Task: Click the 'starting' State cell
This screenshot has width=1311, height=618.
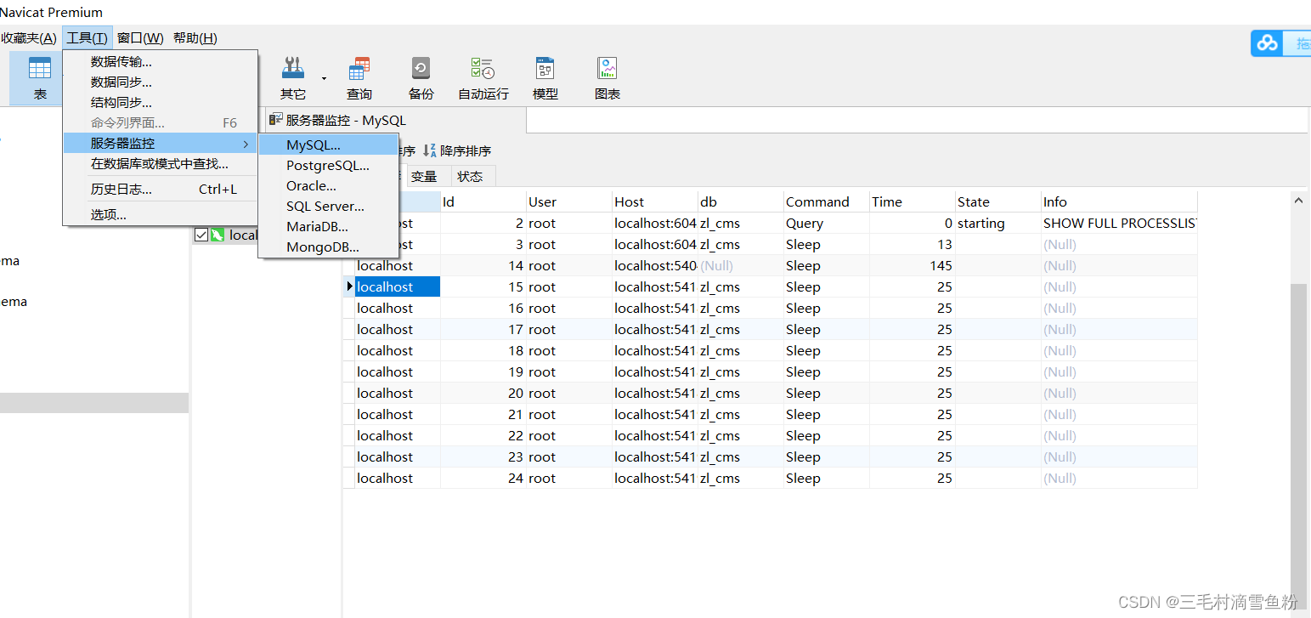Action: click(997, 223)
